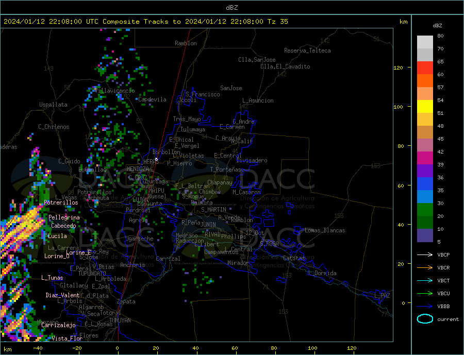Viewport: 464px width, 355px height.
Task: Click the '-40' km mark on horizontal axis
Action: pos(38,348)
